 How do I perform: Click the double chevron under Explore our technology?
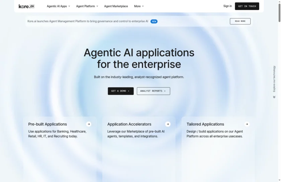[274, 97]
